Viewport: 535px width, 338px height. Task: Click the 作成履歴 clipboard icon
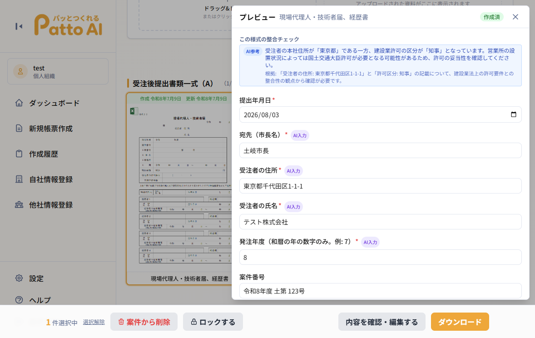19,154
